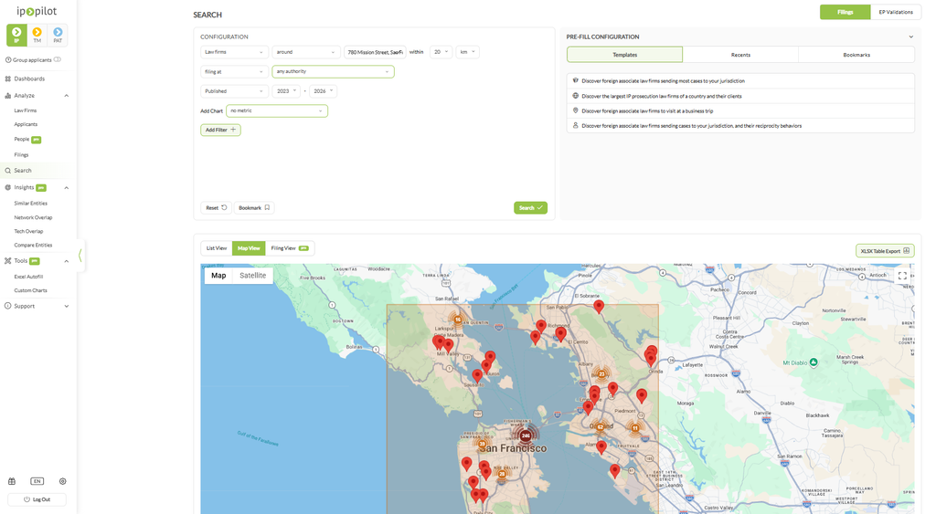This screenshot has height=514, width=936.
Task: Select reciprocity behaviors template
Action: [x=740, y=126]
